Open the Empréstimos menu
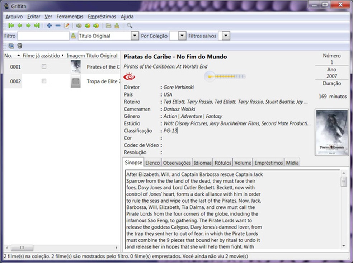 click(102, 17)
